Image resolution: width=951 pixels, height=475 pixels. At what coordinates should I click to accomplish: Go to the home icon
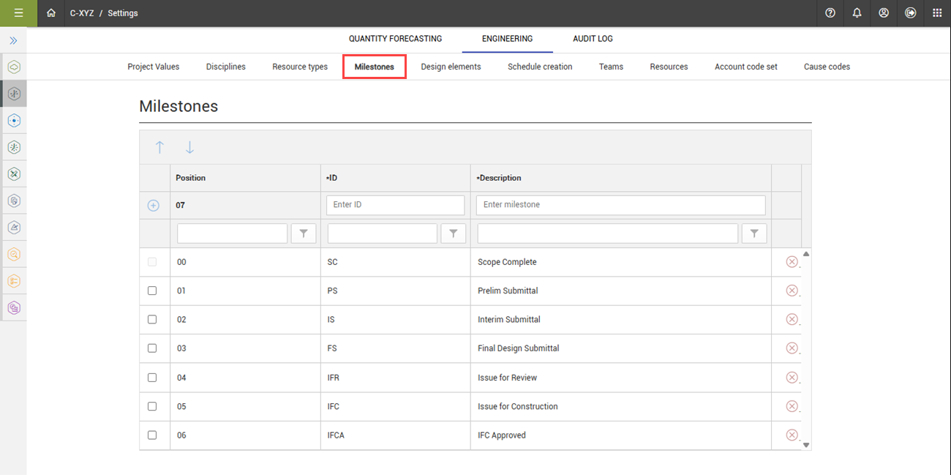click(50, 13)
